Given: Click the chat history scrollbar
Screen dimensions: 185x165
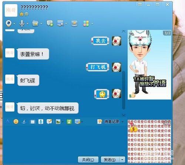Looking at the screenshot, I should point(124,90).
